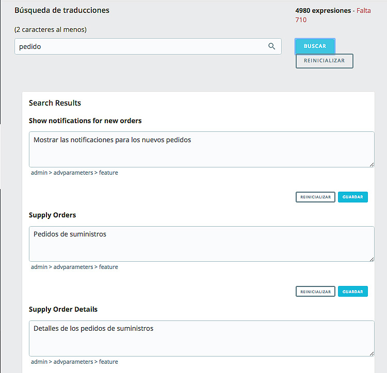Viewport: 387px width, 373px height.
Task: Grab resize handle of Supply Order Details textarea
Action: [372, 353]
